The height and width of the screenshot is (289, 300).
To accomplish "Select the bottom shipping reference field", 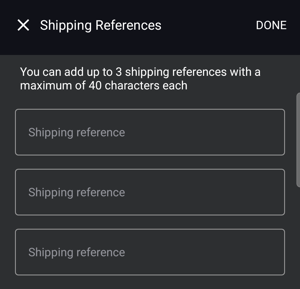I will tap(150, 252).
